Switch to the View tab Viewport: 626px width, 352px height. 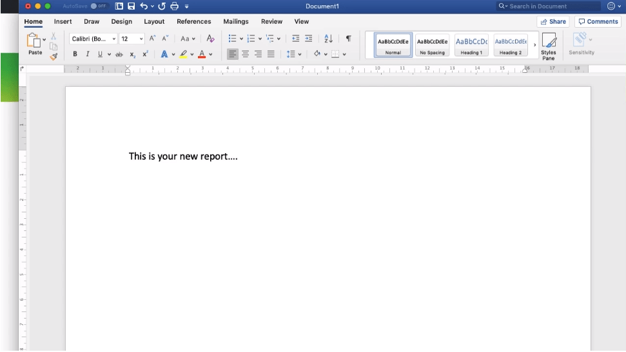click(x=302, y=21)
